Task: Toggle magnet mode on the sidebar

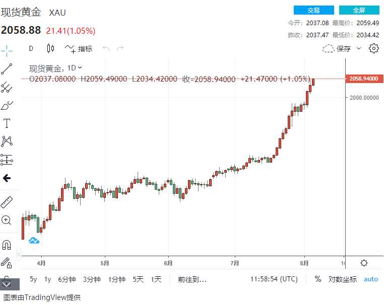Action: [7, 245]
